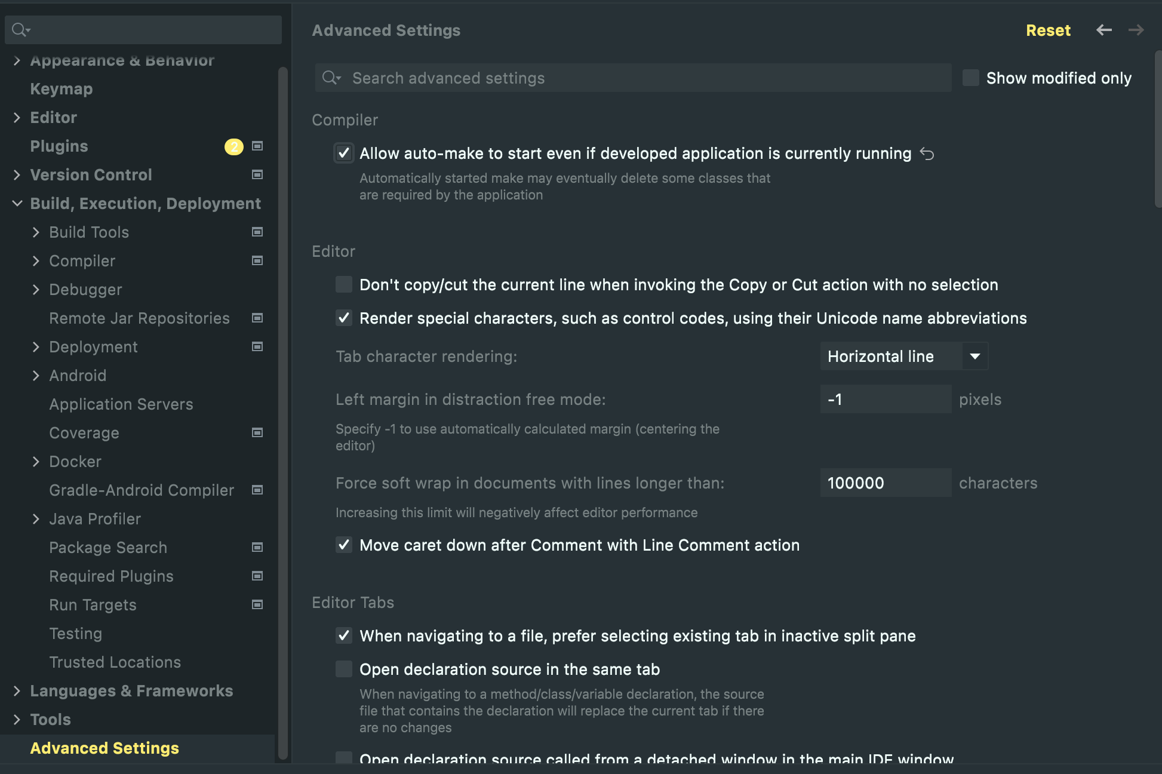Click the Reset link
This screenshot has height=774, width=1162.
click(x=1047, y=30)
